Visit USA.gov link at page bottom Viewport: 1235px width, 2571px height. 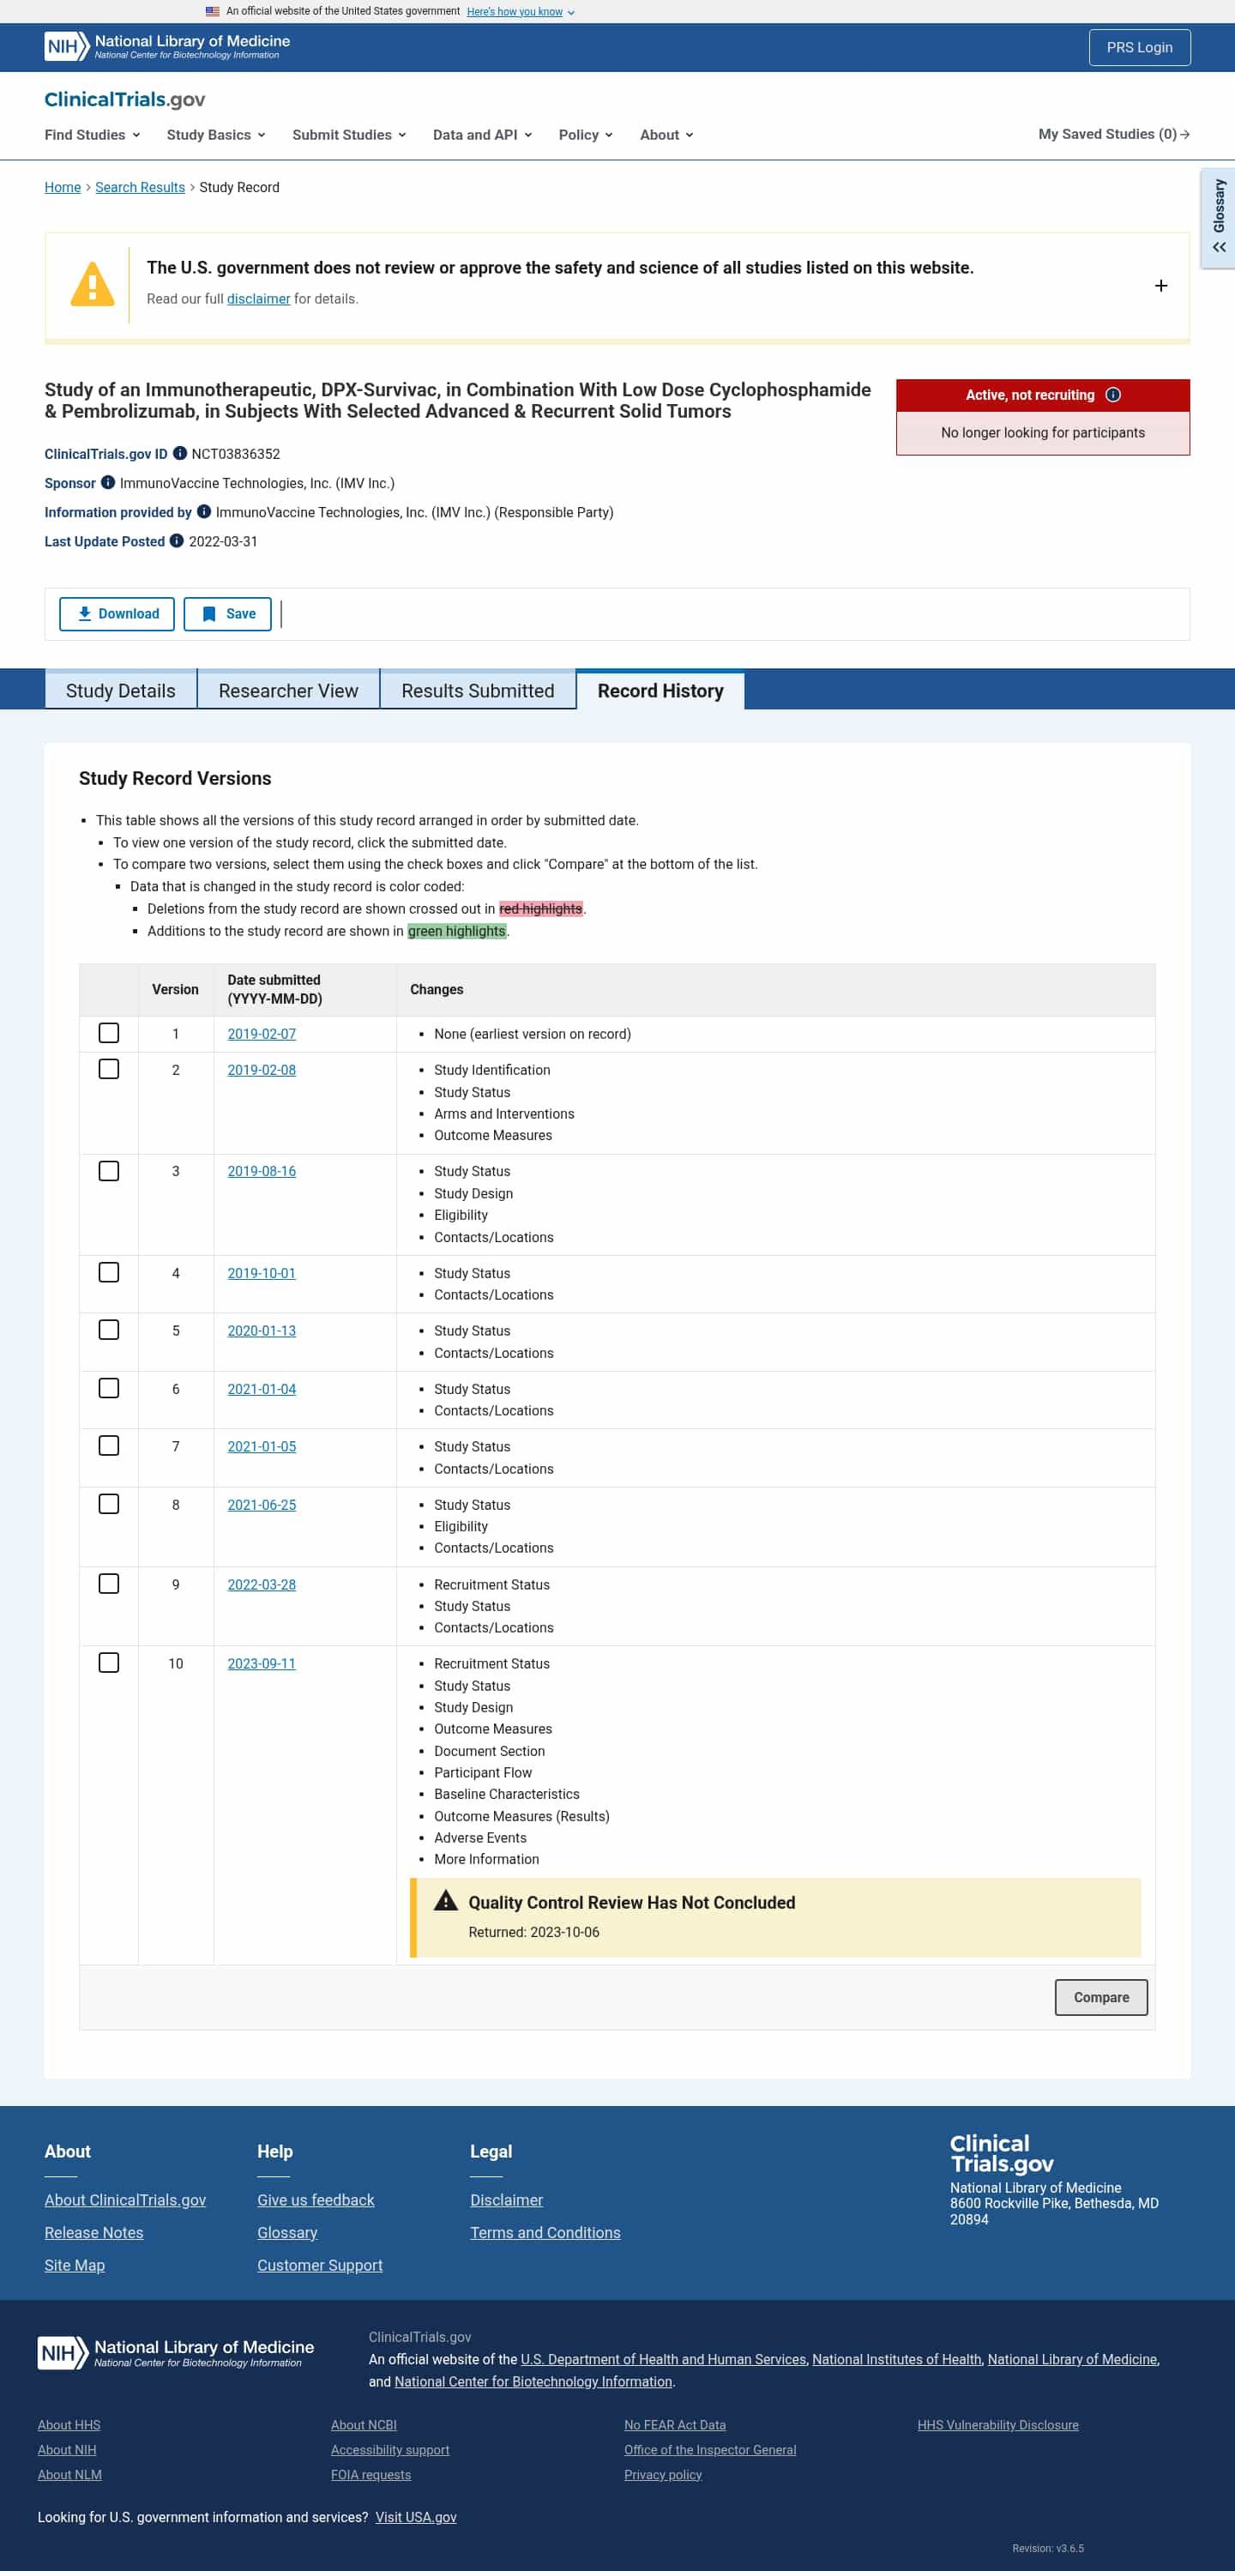click(416, 2517)
